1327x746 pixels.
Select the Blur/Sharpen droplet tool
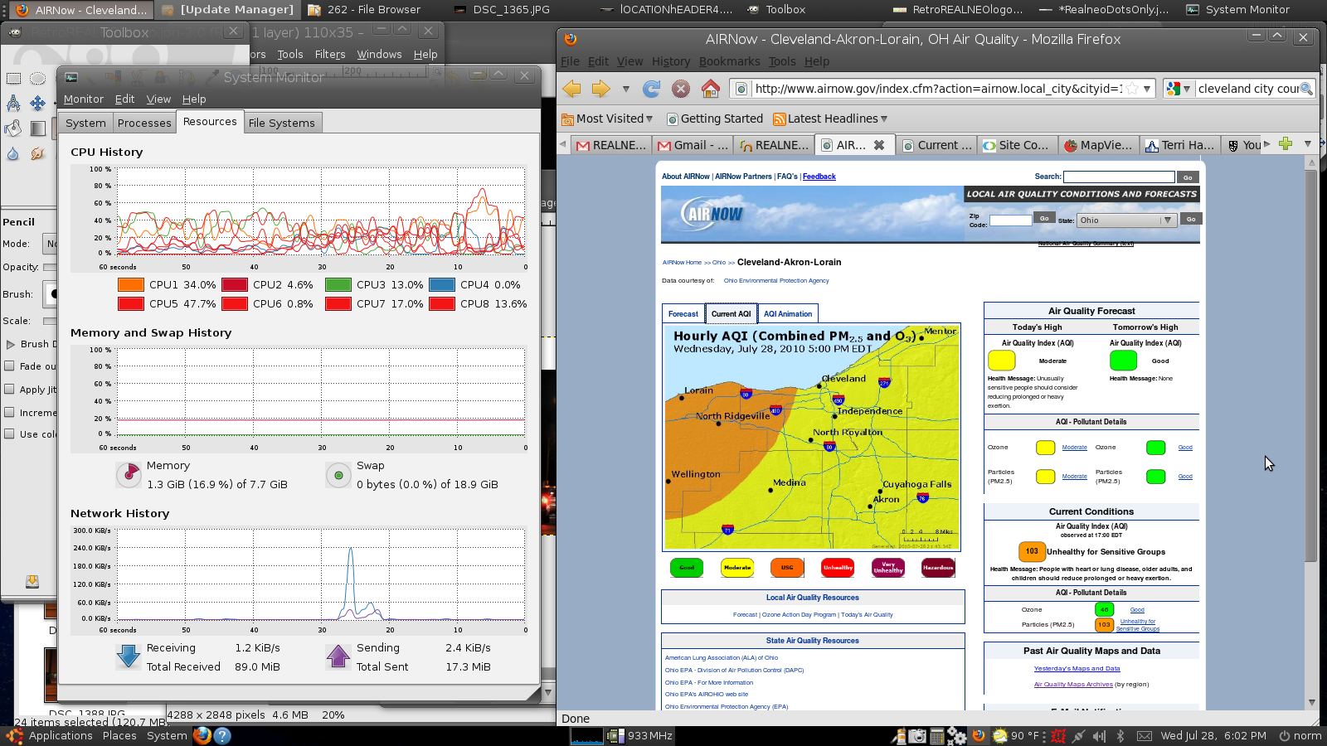click(x=13, y=153)
